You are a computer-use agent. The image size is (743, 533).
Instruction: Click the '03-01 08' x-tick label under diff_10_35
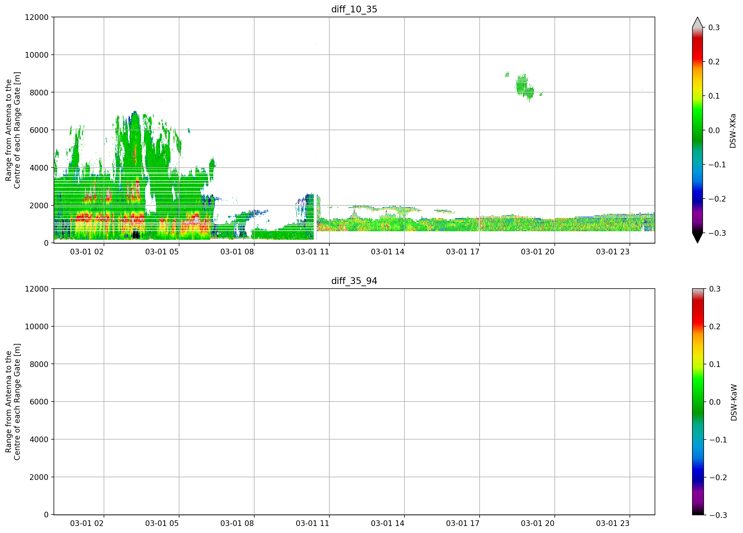[x=237, y=252]
